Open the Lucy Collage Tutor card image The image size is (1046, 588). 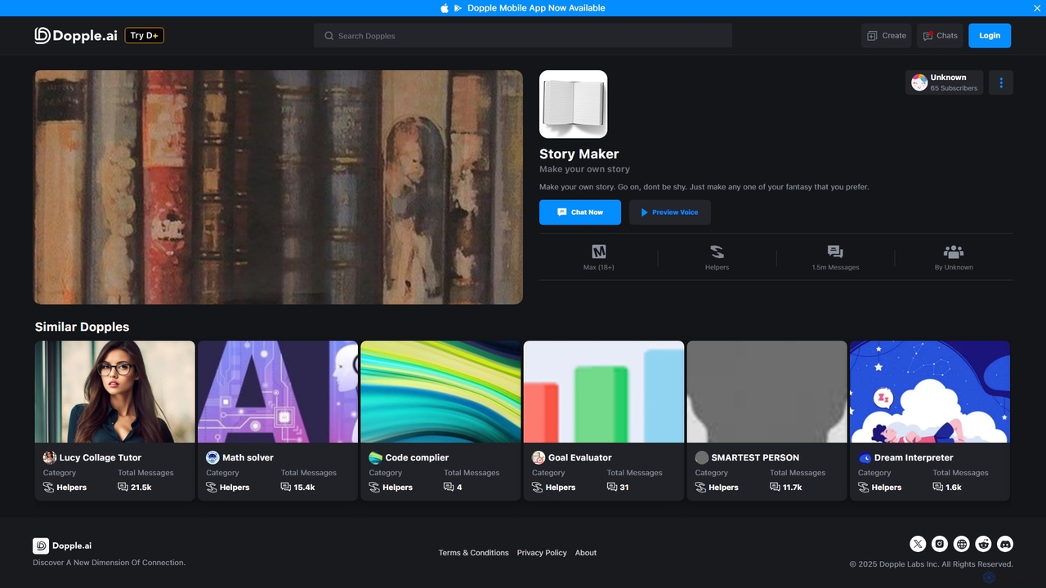pos(115,392)
